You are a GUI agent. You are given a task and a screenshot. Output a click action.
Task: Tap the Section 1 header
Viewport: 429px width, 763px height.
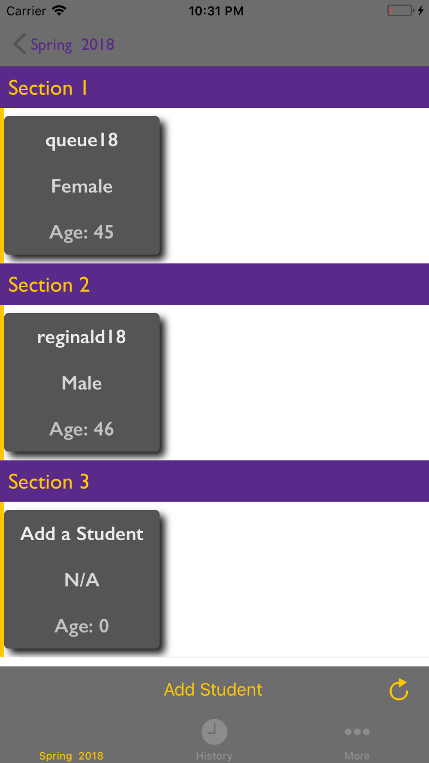click(214, 87)
